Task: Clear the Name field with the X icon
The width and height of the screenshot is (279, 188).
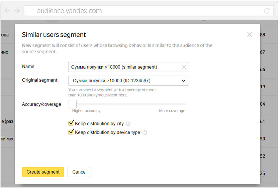Action: [x=184, y=67]
